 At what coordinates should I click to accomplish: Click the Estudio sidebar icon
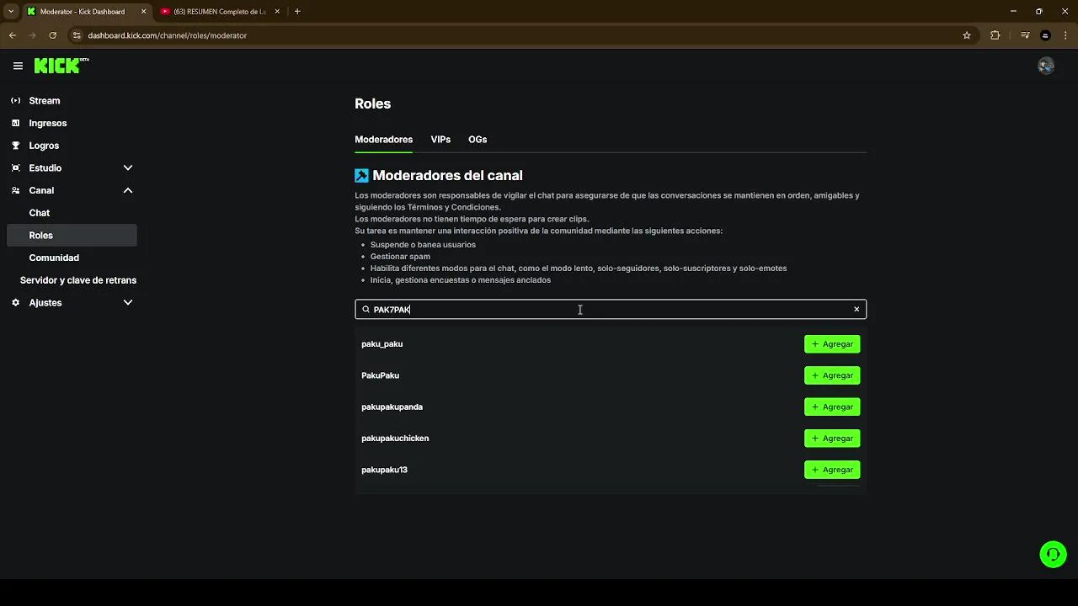pos(15,168)
